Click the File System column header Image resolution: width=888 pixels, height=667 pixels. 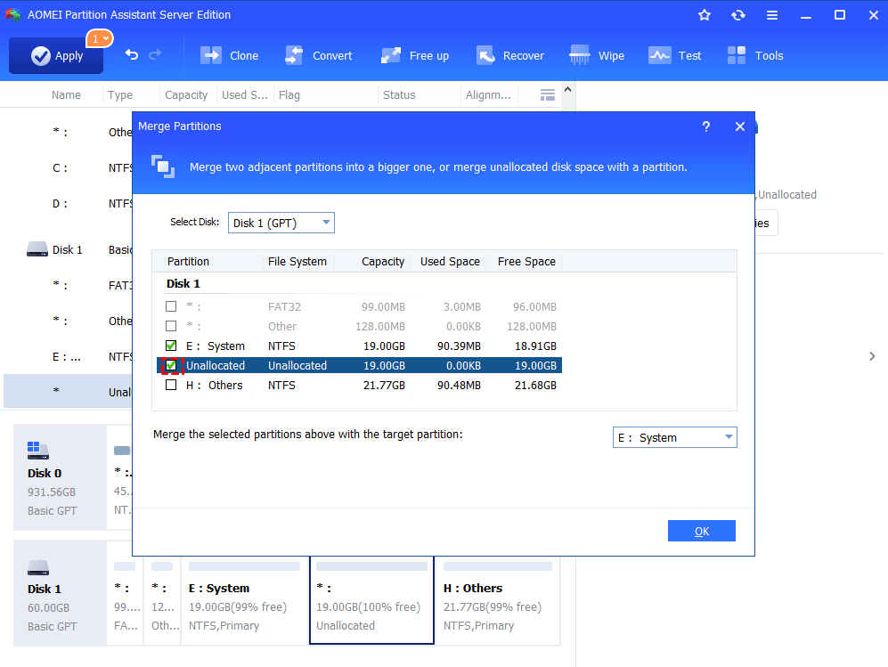(x=297, y=262)
